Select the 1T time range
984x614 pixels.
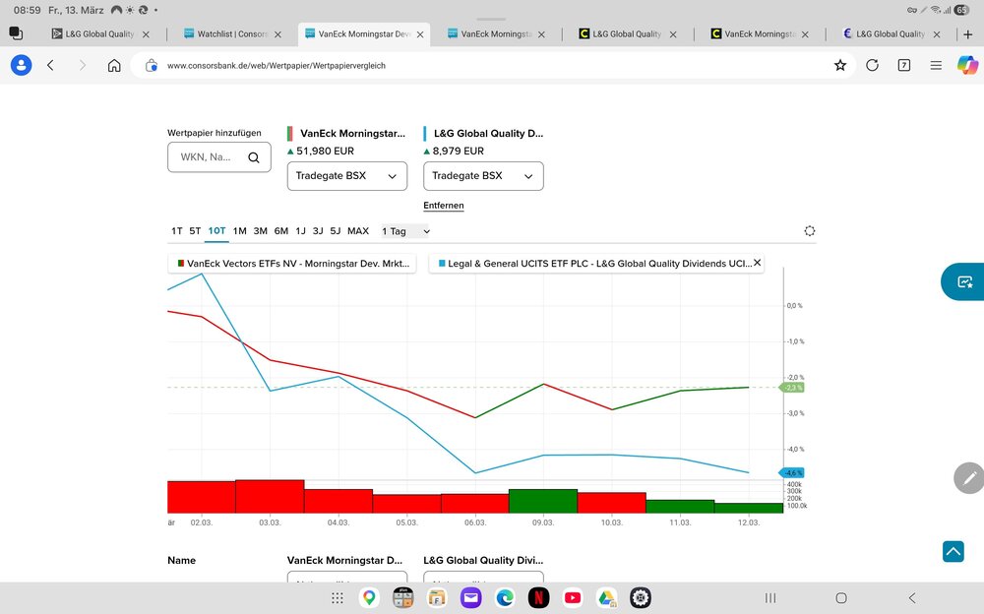[177, 231]
